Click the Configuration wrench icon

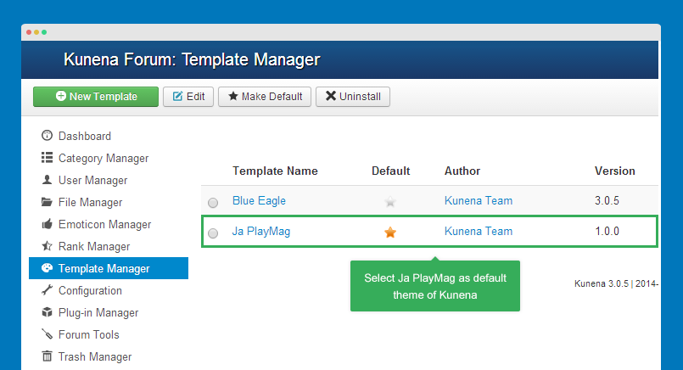47,290
